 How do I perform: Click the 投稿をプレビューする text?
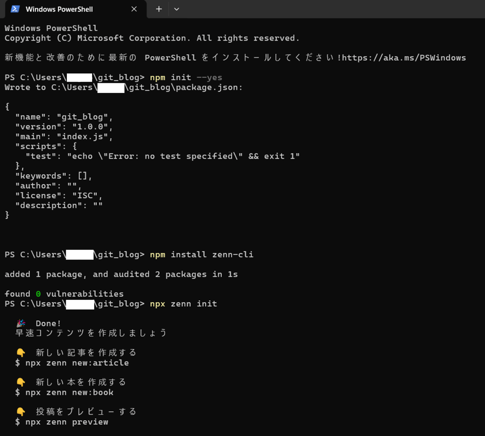point(86,412)
